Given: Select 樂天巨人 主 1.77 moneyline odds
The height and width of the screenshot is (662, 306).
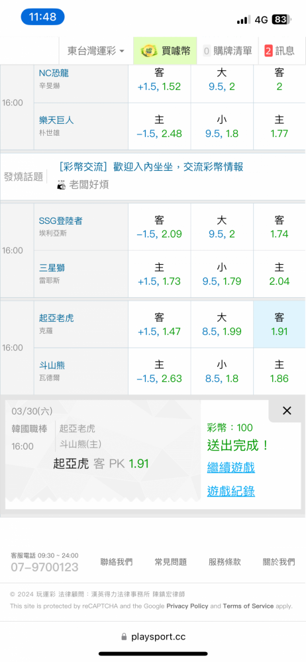Looking at the screenshot, I should click(x=280, y=126).
